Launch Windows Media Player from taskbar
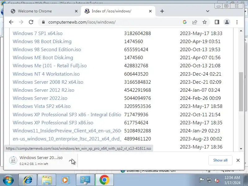The height and width of the screenshot is (186, 248). click(x=65, y=180)
